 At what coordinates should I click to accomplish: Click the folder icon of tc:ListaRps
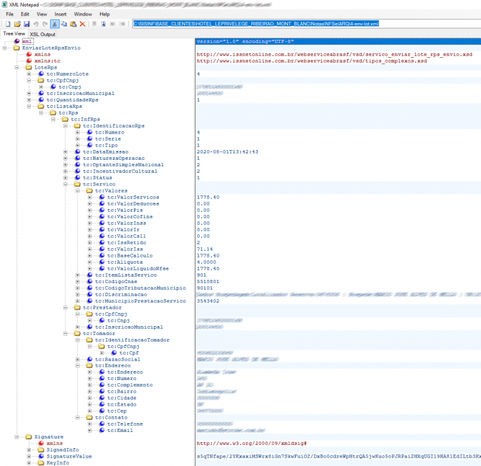point(41,106)
